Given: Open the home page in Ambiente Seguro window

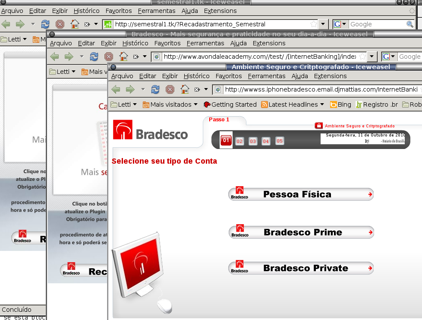Looking at the screenshot, I should [185, 89].
